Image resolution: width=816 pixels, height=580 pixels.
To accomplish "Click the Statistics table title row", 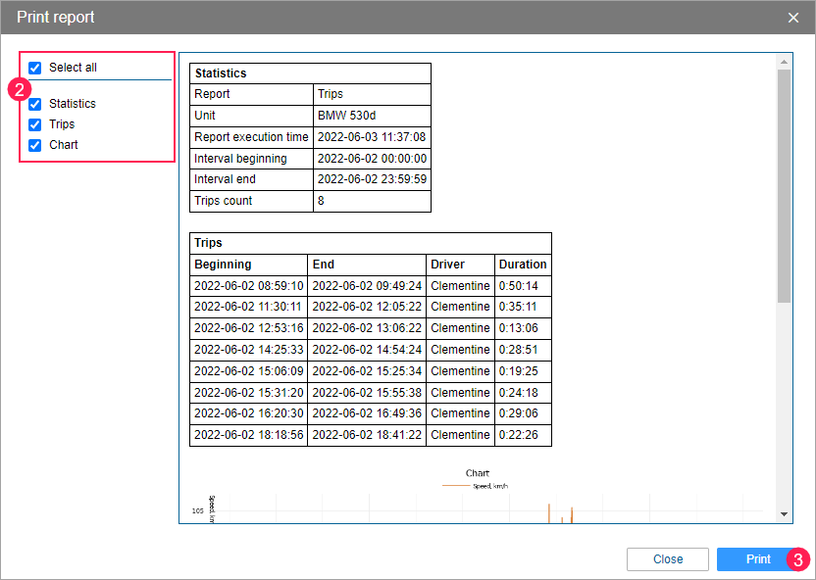I will 310,73.
